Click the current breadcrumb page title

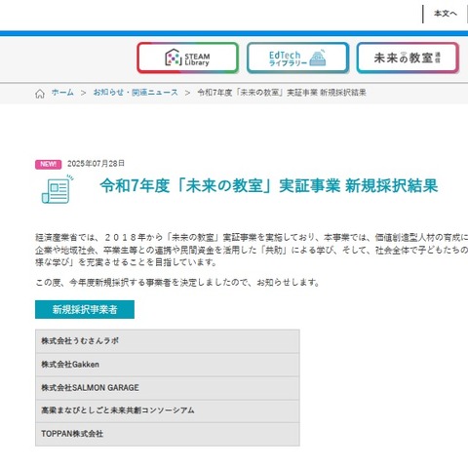[x=282, y=93]
